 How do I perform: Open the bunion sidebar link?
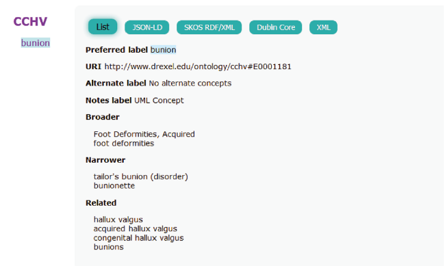point(36,43)
